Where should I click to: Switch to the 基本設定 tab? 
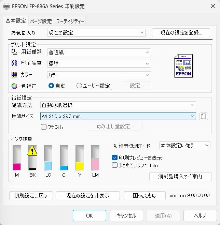pos(16,21)
